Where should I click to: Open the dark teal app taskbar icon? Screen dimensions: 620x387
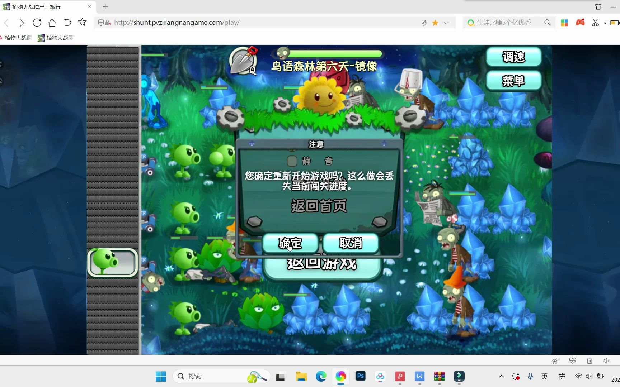click(459, 376)
